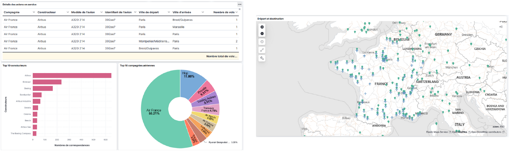Open Compagnie column header menu
The image size is (515, 151).
point(34,12)
